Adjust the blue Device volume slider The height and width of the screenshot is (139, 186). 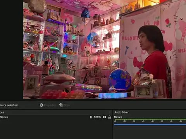[x=150, y=124]
